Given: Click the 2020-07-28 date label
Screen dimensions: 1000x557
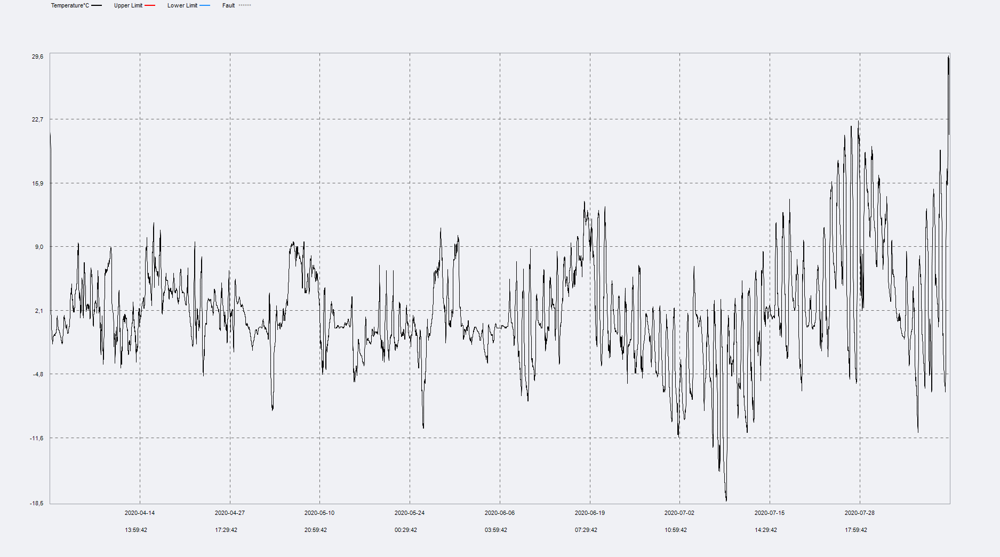Looking at the screenshot, I should (x=860, y=513).
